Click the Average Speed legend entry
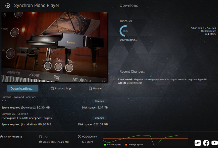The height and width of the screenshot is (148, 218). 134,144
